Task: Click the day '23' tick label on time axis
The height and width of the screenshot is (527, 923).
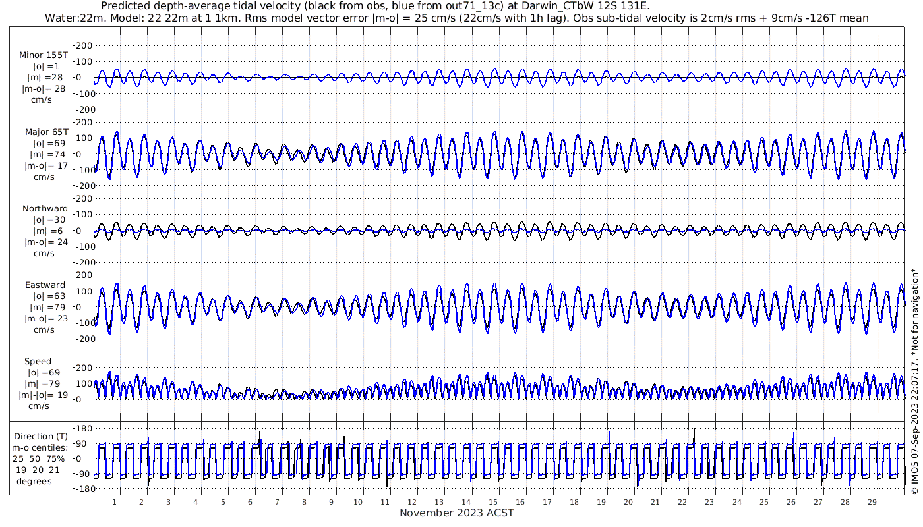Action: coord(709,502)
